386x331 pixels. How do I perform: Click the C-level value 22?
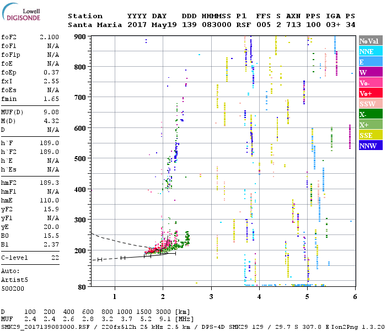point(55,258)
